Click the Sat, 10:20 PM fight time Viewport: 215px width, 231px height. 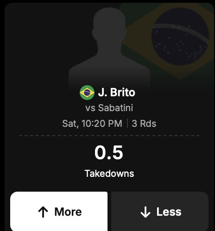click(92, 124)
